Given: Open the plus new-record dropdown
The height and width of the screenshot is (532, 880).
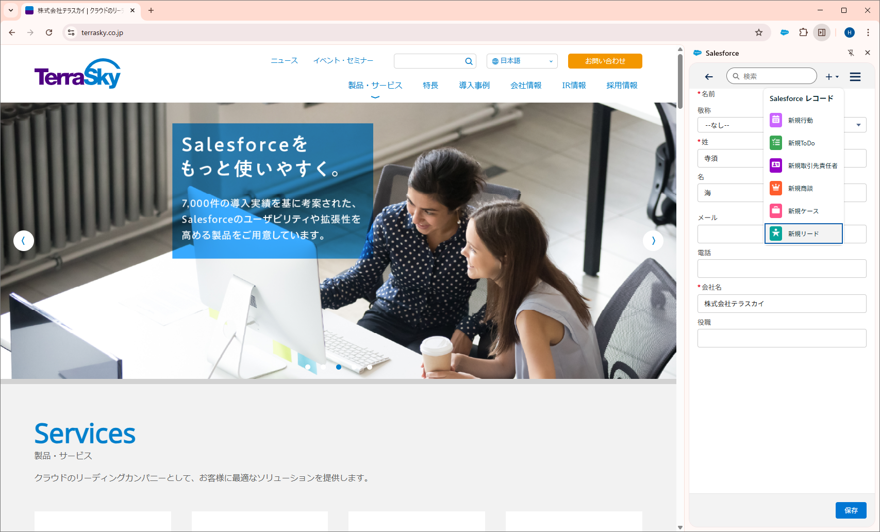Looking at the screenshot, I should point(832,77).
